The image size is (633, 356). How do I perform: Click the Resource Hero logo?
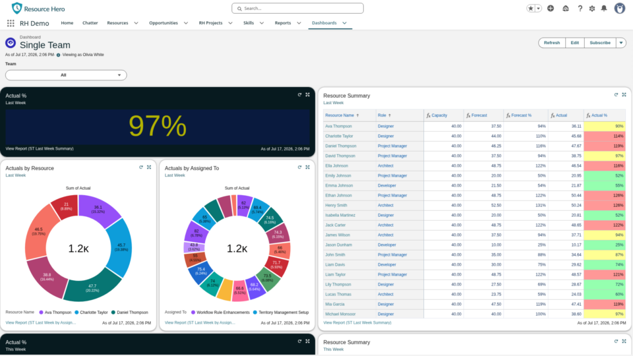pyautogui.click(x=38, y=9)
